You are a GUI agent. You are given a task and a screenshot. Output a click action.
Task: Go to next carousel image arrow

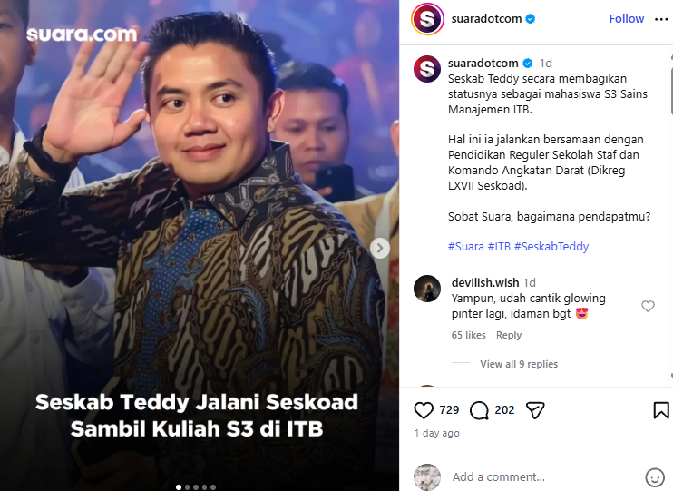380,248
